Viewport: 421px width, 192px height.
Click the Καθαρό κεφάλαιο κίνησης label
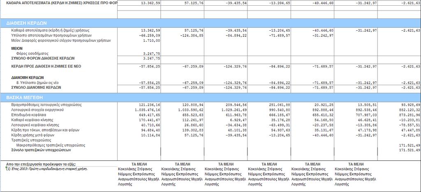tap(32, 120)
